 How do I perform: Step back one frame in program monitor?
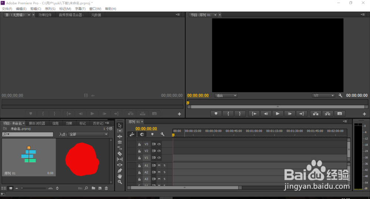pos(266,114)
